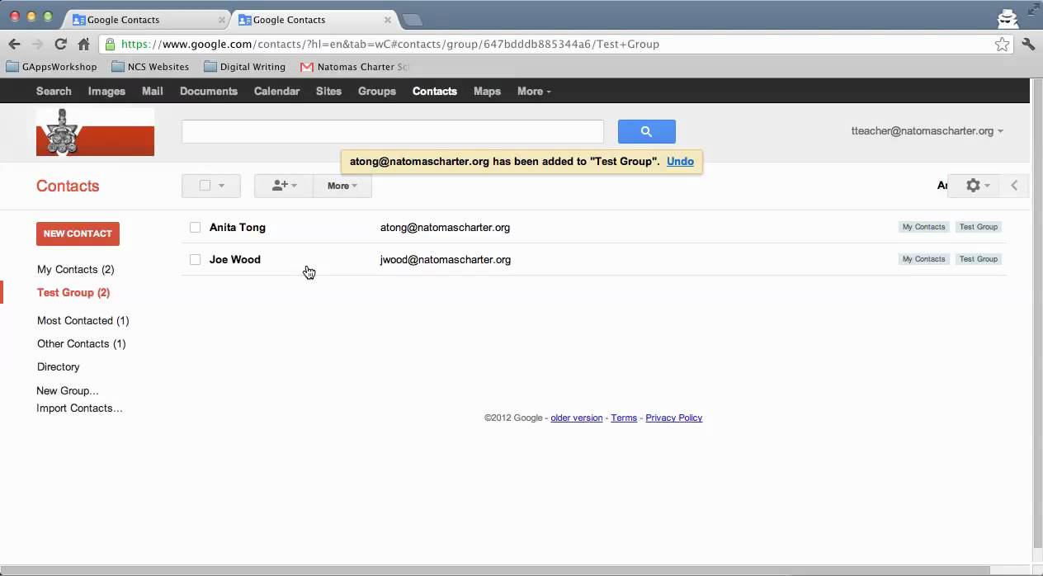Click the browser forward arrow
Screen dimensions: 1043x576
click(37, 45)
